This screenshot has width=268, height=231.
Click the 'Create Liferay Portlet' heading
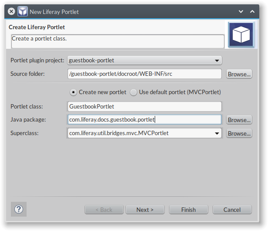click(37, 27)
